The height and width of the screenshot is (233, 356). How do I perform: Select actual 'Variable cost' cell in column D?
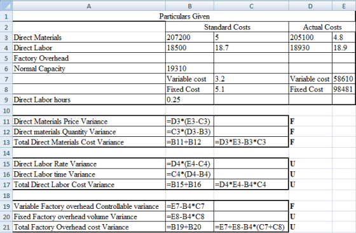tap(310, 79)
